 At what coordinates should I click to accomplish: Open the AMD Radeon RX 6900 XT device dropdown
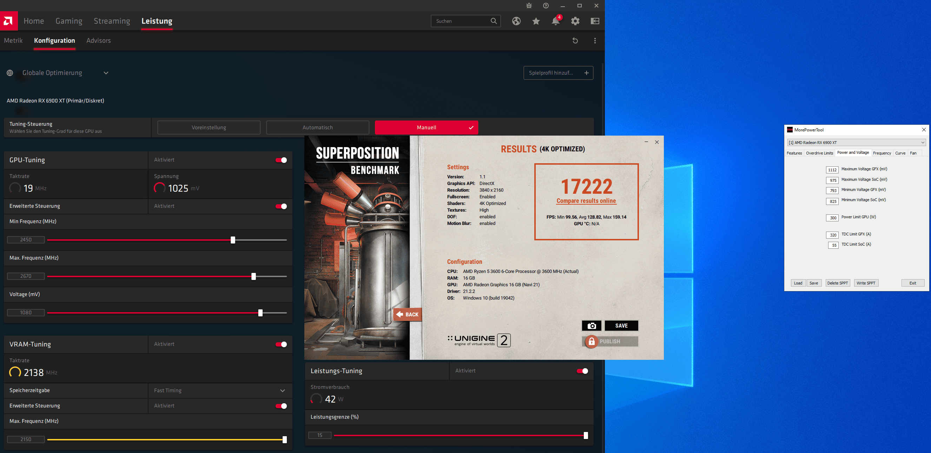pyautogui.click(x=856, y=143)
